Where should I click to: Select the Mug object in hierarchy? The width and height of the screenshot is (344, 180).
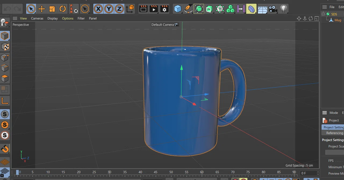point(338,20)
